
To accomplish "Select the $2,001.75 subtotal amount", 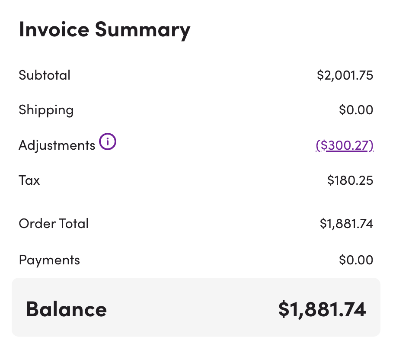I will tap(345, 75).
